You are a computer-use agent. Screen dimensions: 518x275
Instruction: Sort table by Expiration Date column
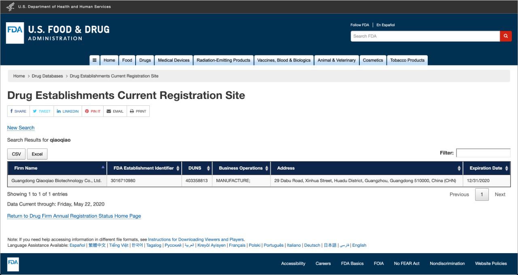click(487, 168)
